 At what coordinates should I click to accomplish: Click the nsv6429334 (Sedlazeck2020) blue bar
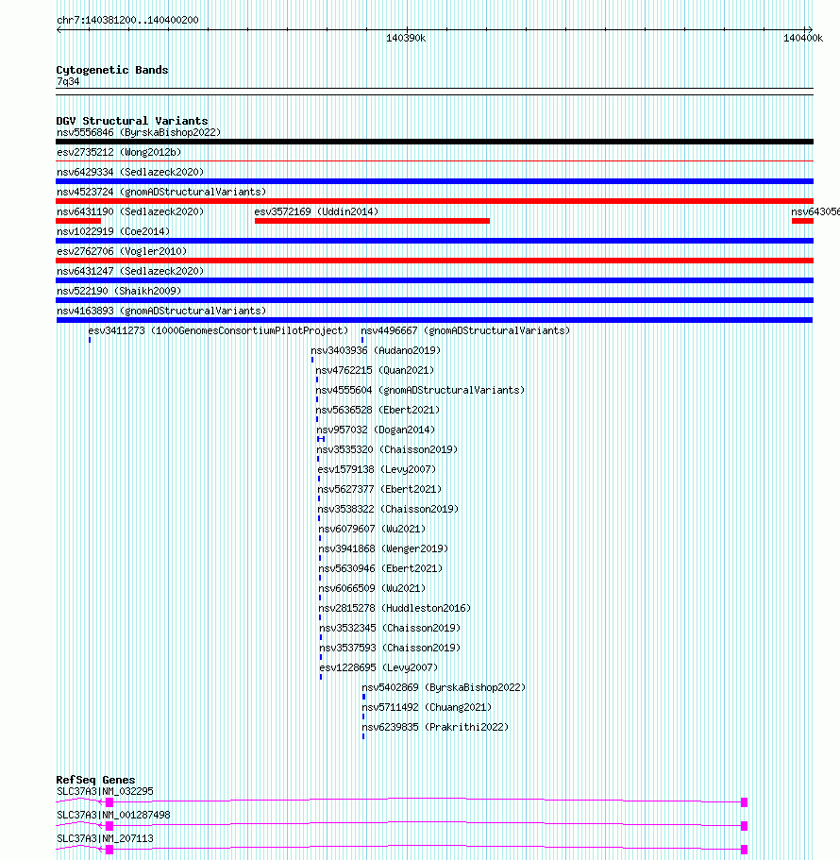pos(434,181)
